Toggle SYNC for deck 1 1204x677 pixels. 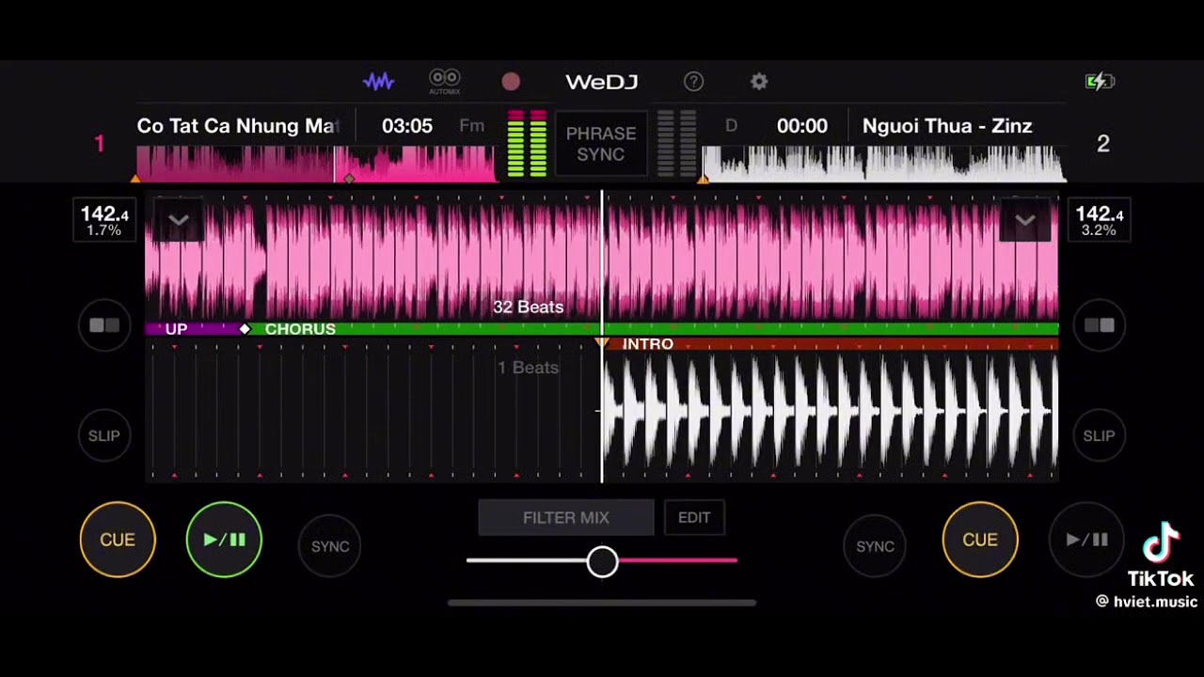pyautogui.click(x=330, y=546)
